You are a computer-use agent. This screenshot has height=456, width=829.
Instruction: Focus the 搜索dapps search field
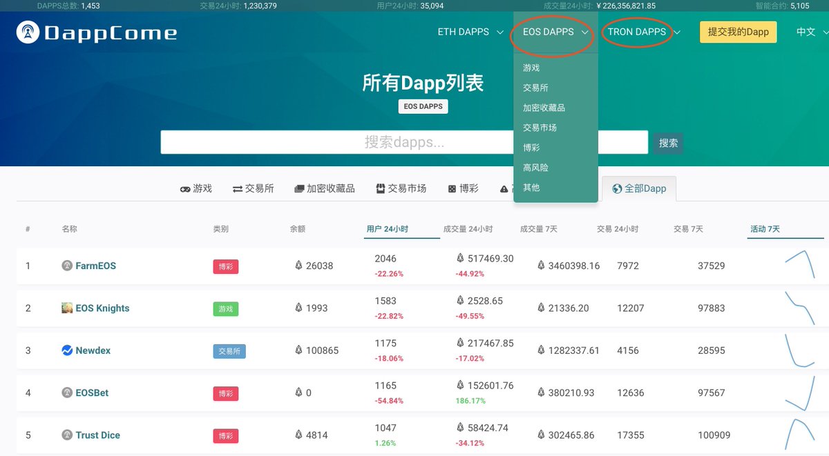pyautogui.click(x=404, y=143)
